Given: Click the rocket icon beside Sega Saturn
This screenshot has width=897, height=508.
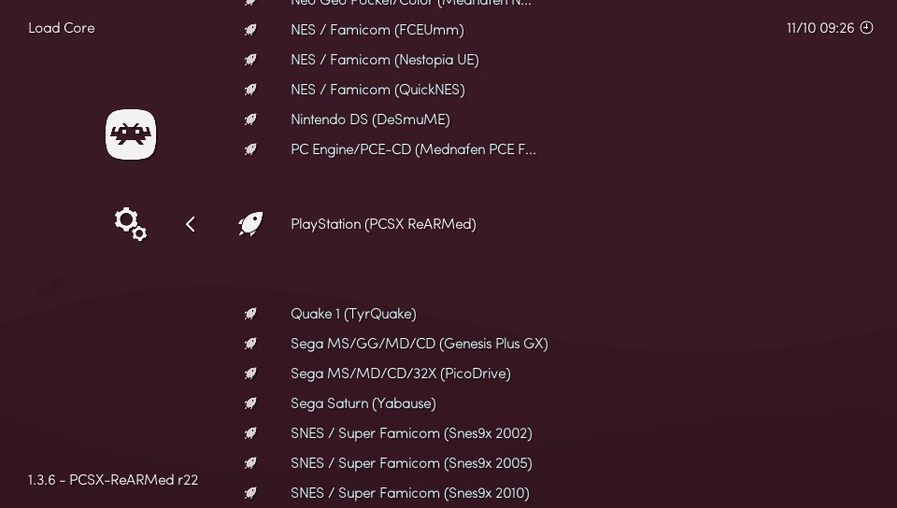Looking at the screenshot, I should tap(250, 403).
